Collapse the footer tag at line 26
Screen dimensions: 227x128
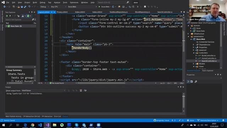click(x=52, y=62)
